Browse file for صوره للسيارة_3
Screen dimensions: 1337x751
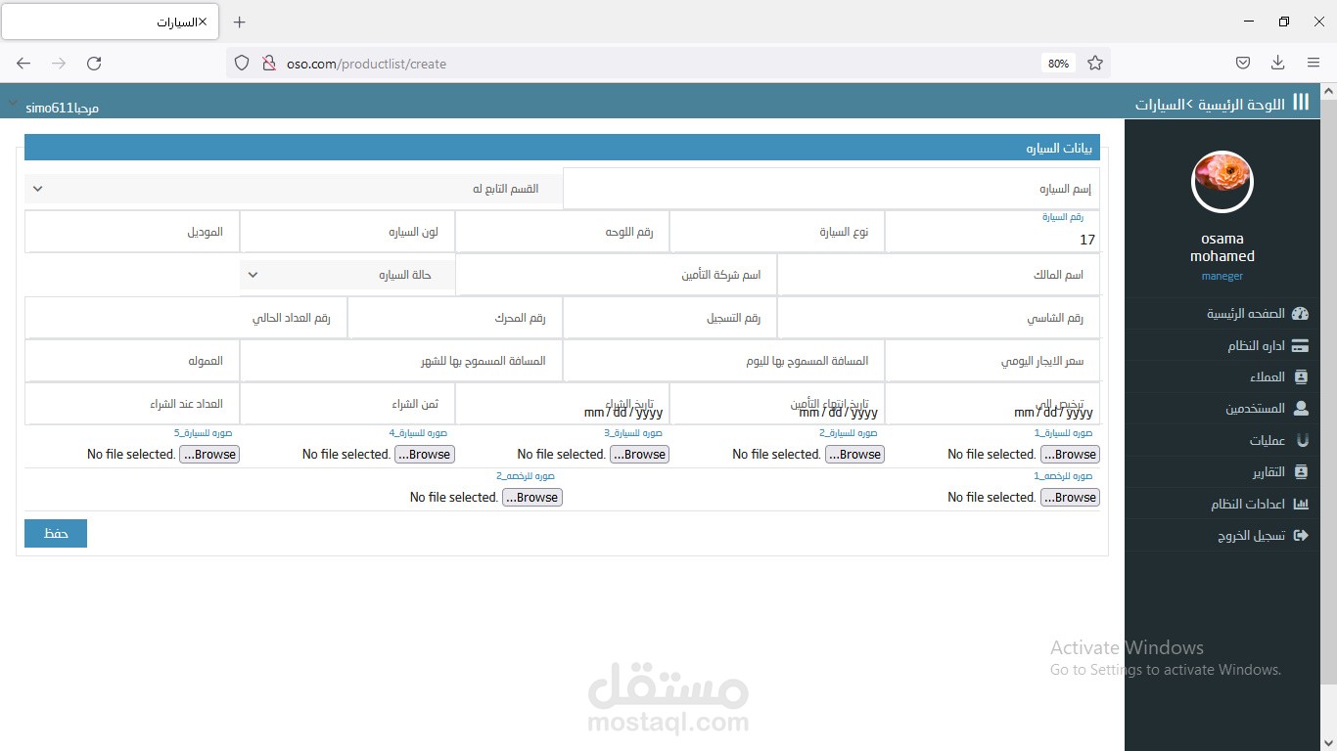point(639,455)
